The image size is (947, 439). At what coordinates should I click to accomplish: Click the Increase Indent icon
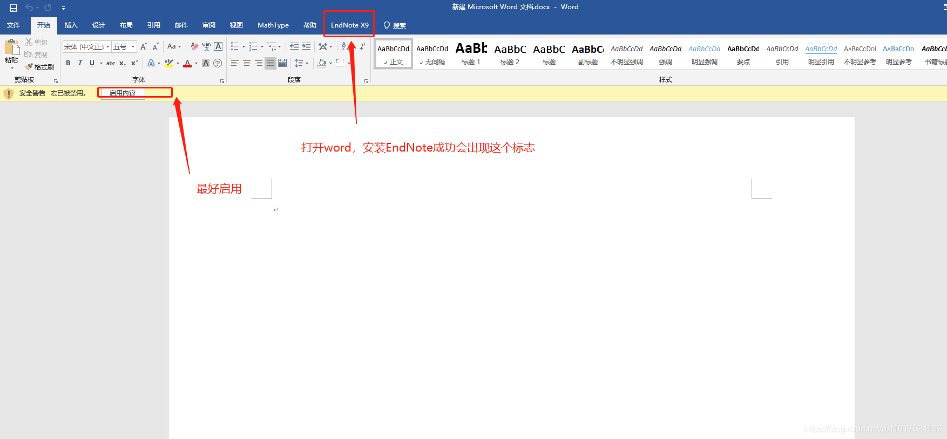click(306, 46)
